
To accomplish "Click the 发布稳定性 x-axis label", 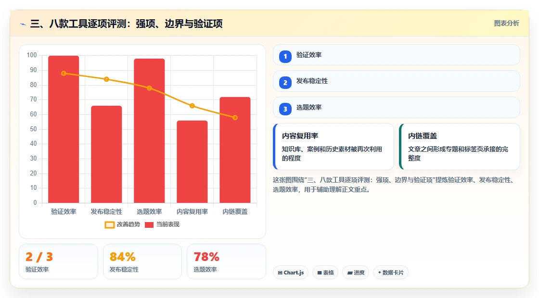I will pos(106,212).
